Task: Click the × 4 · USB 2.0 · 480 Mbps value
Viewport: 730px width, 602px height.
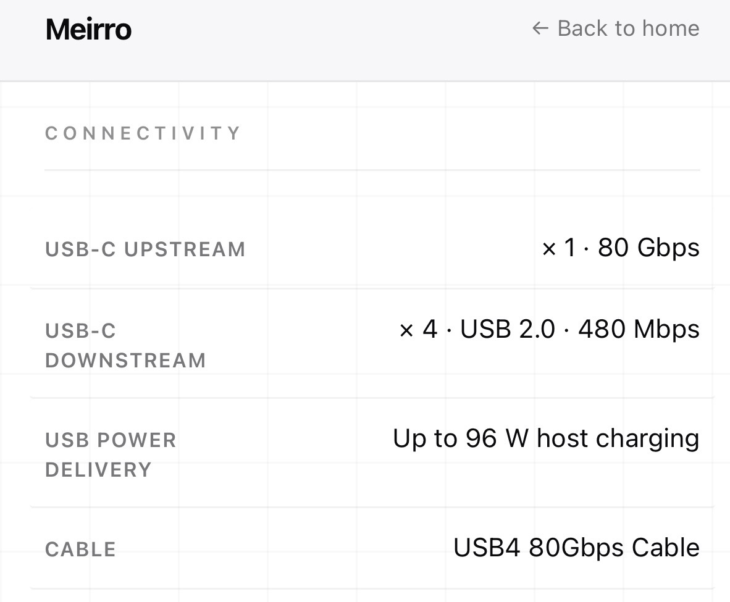Action: (x=550, y=328)
